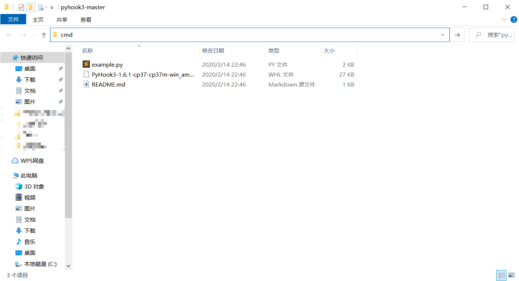Viewport: 519px width, 281px height.
Task: Click the Go to arrow button
Action: tap(457, 35)
